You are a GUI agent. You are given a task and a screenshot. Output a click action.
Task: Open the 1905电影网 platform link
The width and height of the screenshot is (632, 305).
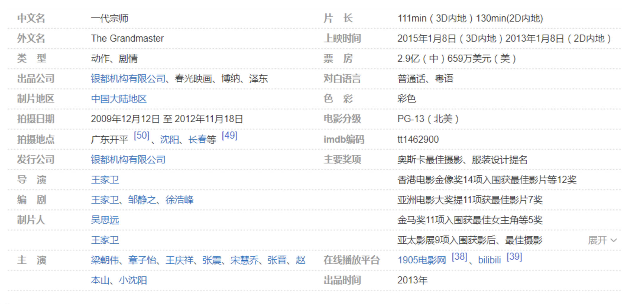422,260
